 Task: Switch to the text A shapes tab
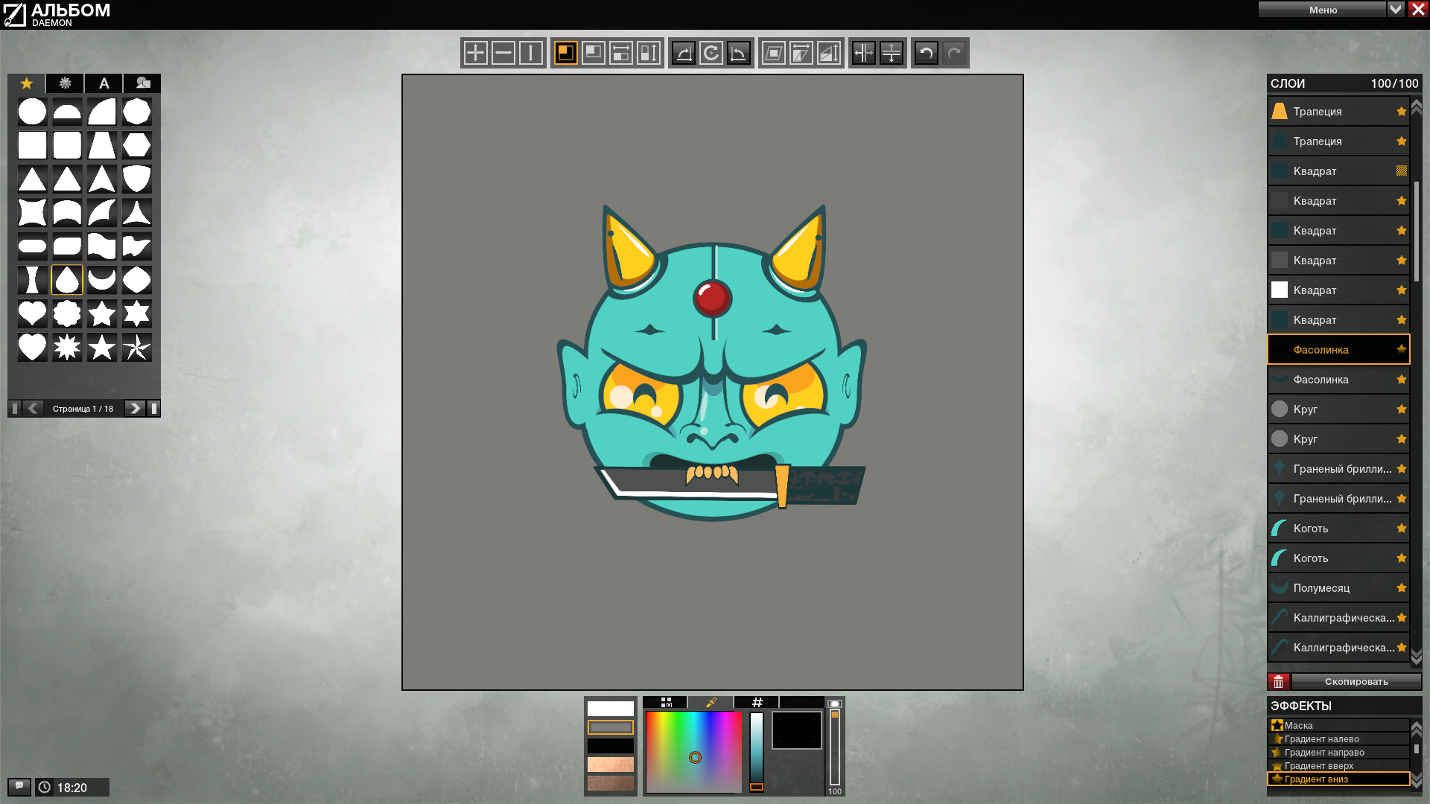(x=104, y=83)
